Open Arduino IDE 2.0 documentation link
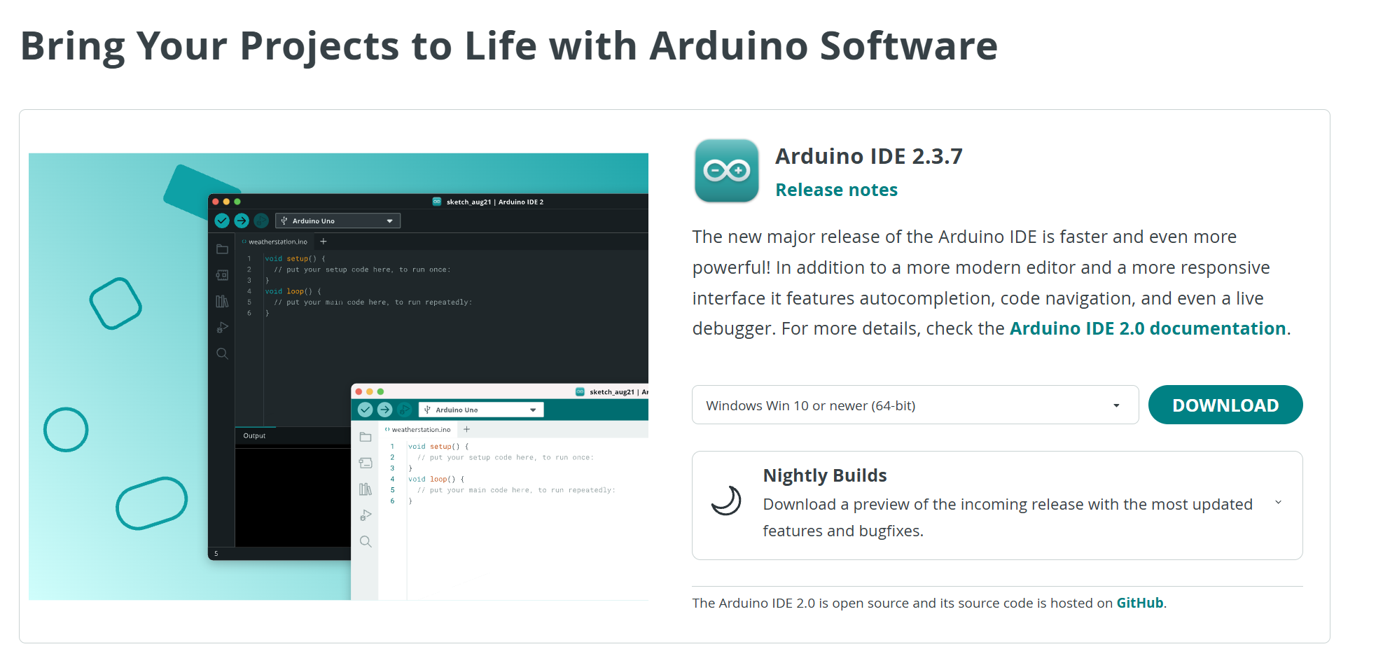 (1147, 328)
